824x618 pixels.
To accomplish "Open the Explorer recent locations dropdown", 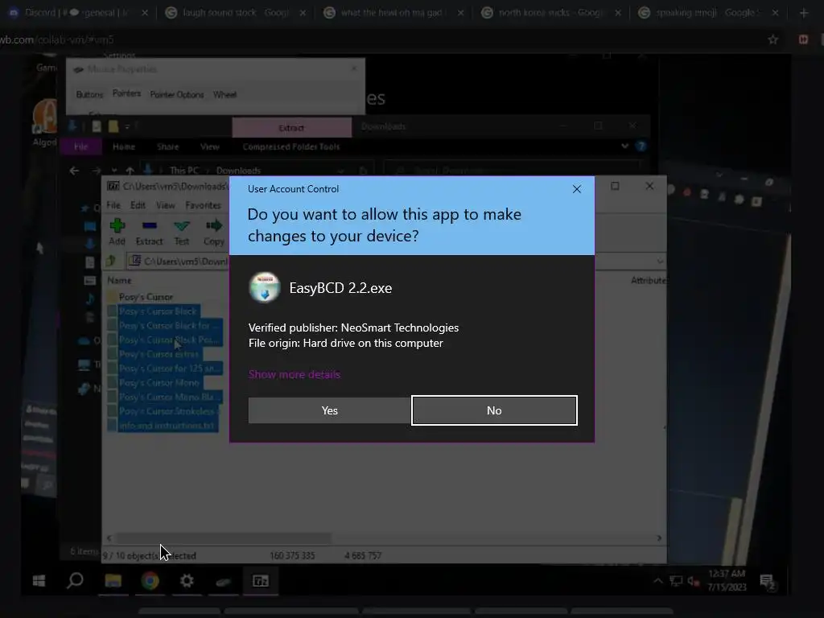I will coord(114,171).
